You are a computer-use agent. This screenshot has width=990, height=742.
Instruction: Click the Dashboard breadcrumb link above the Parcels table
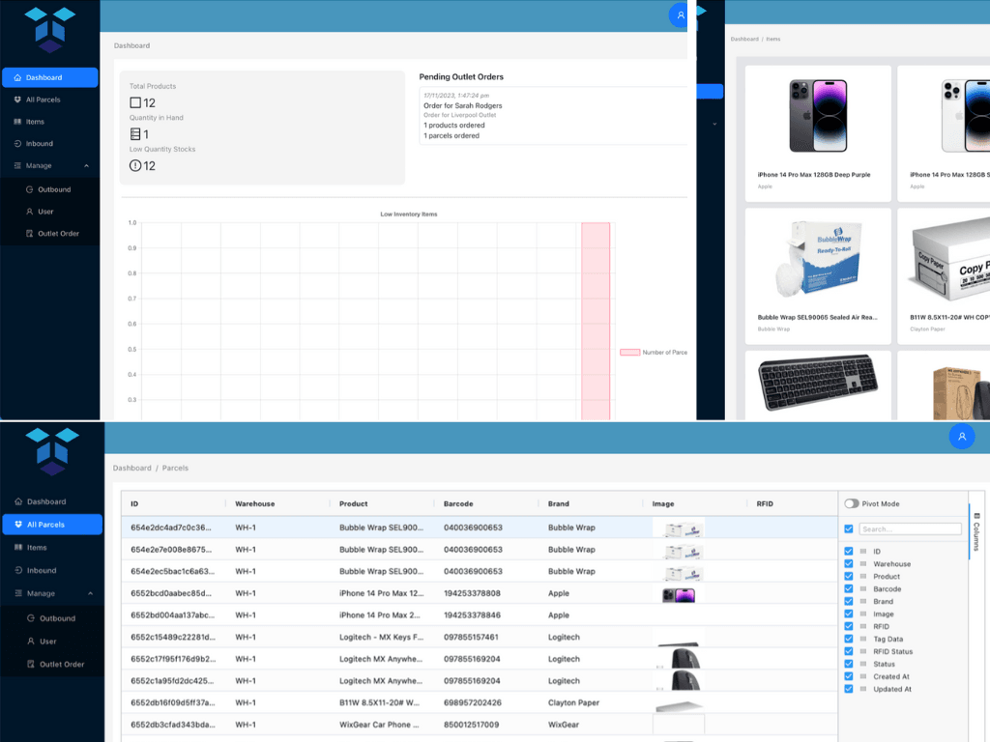click(x=131, y=468)
